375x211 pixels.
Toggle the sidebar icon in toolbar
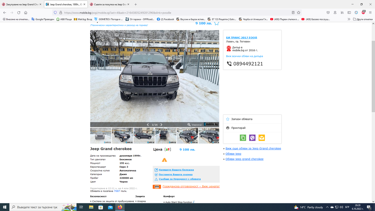[349, 13]
